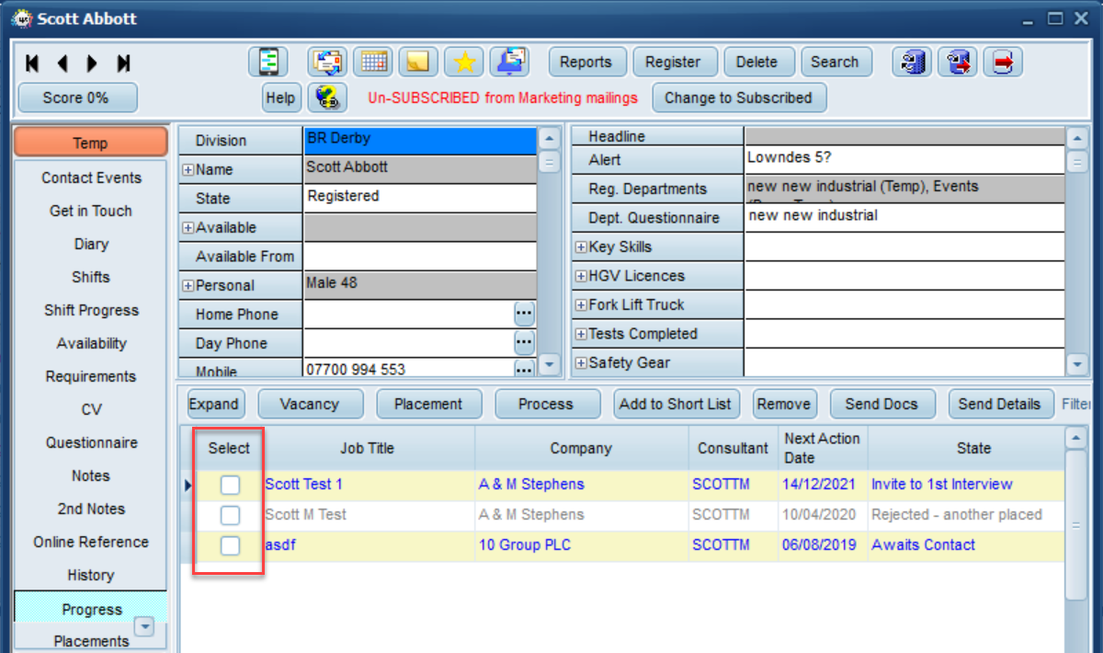
Task: Click the Add to Short List button
Action: (676, 404)
